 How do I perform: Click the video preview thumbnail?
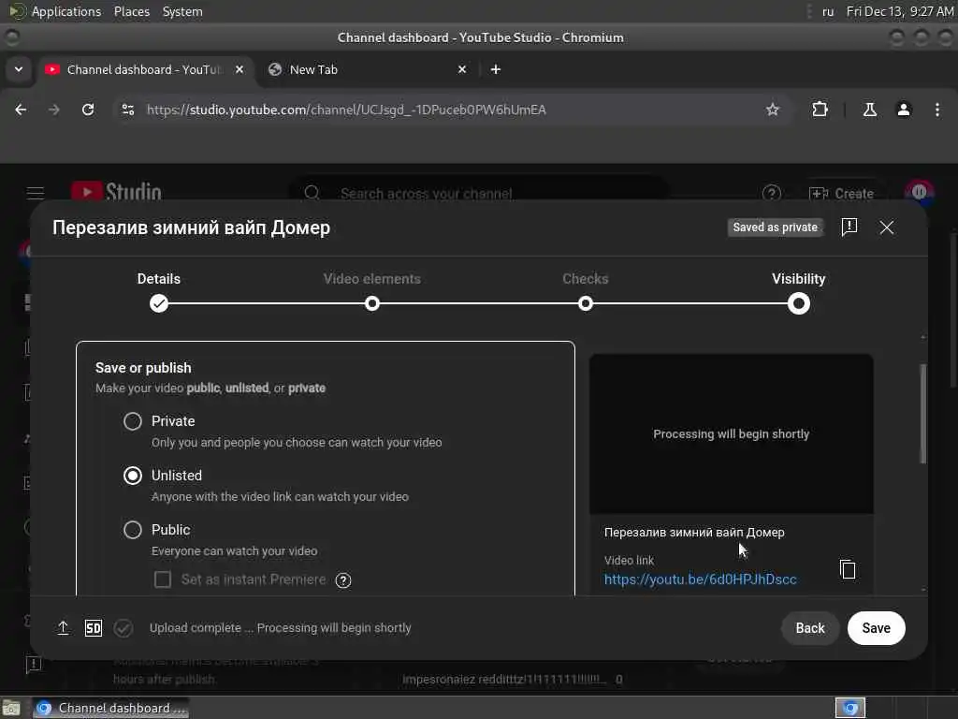(731, 433)
